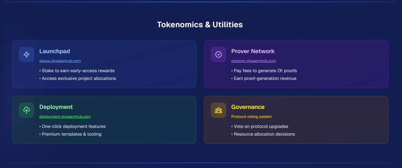Select 'Resource allocation decisions' bullet text
Screen dimensions: 402x168
tap(263, 134)
